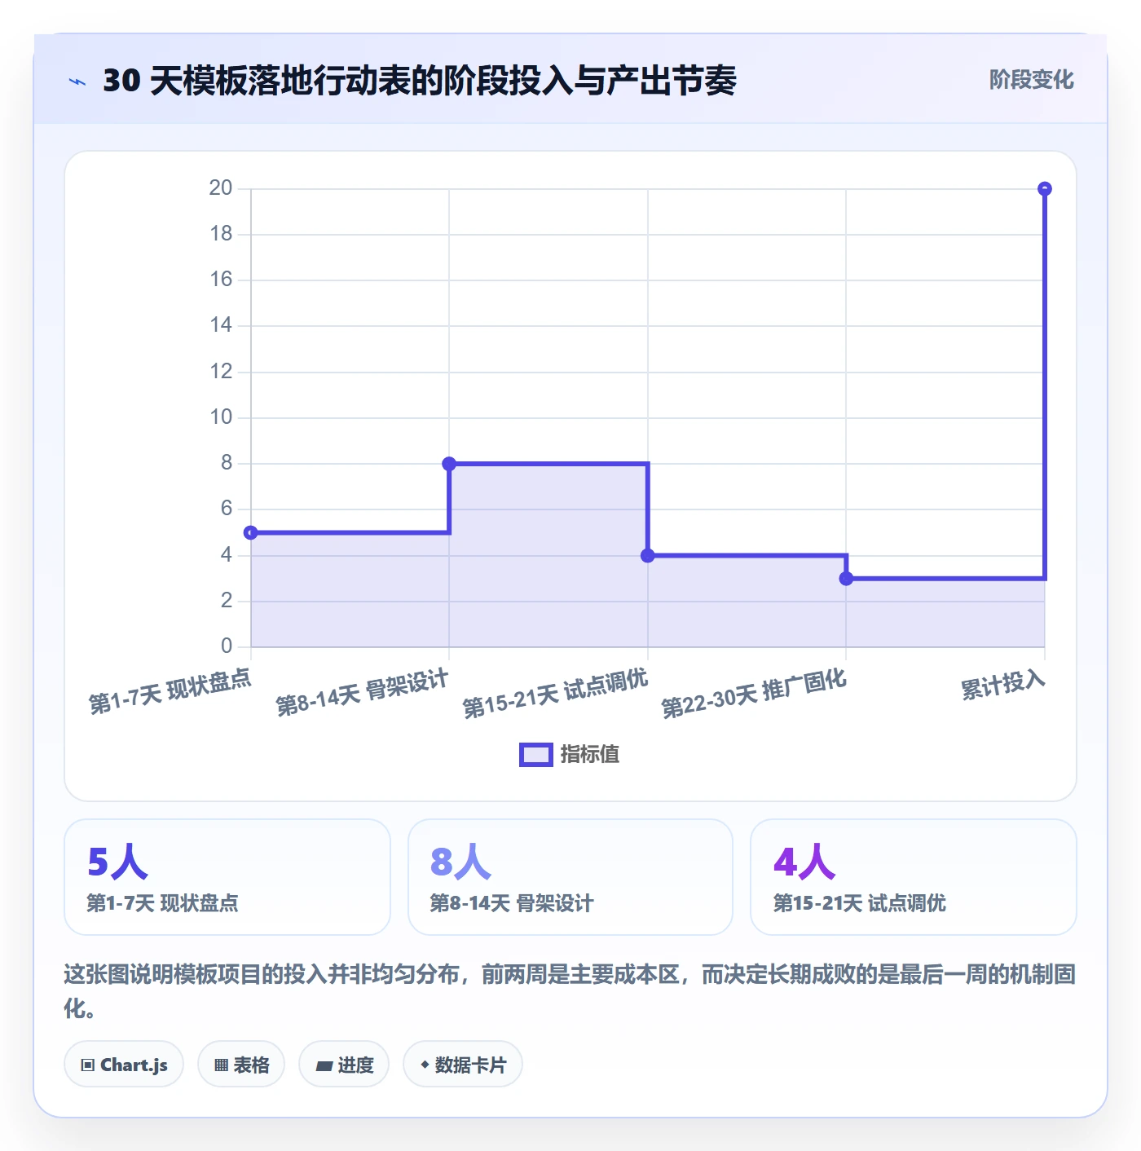Image resolution: width=1141 pixels, height=1151 pixels.
Task: Click the 累计投入 data point at 20
Action: coord(1045,189)
